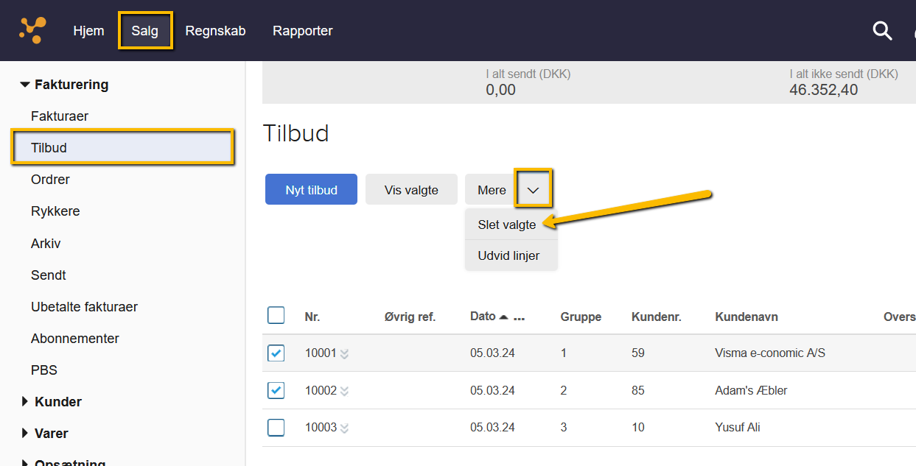
Task: Uncheck the checkbox for quote 10001
Action: tap(276, 353)
